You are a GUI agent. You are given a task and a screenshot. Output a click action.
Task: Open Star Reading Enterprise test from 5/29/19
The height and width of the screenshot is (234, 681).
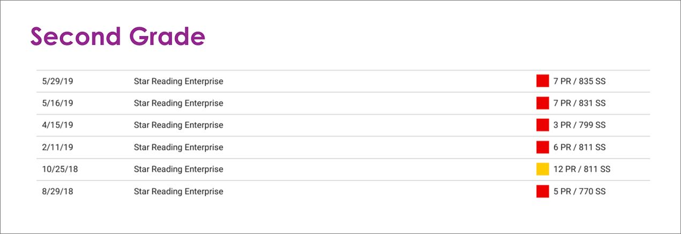pos(179,81)
